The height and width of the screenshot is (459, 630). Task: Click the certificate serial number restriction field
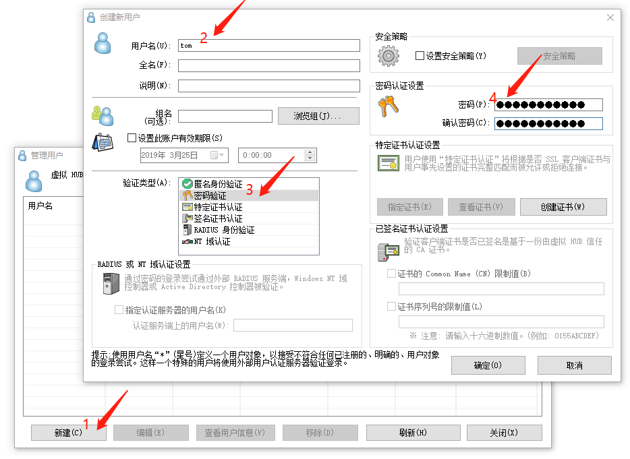point(501,322)
